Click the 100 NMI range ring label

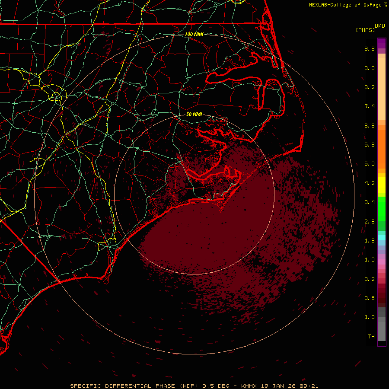(x=194, y=34)
